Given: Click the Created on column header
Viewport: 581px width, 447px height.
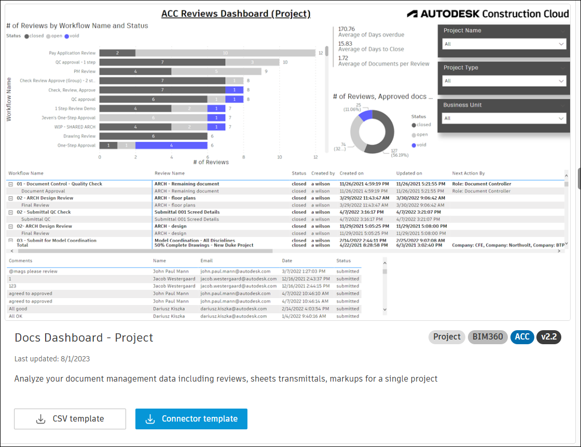Looking at the screenshot, I should [x=351, y=173].
